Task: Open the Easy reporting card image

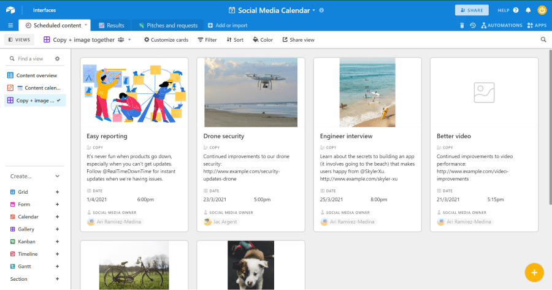Action: pyautogui.click(x=134, y=93)
